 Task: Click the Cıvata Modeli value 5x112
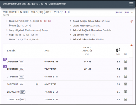[x=97, y=26]
